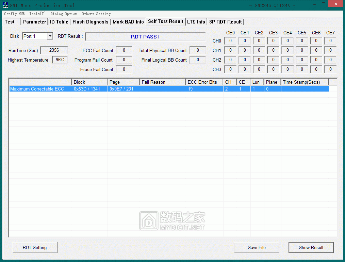Switch to the LTS Info tab

[x=196, y=22]
